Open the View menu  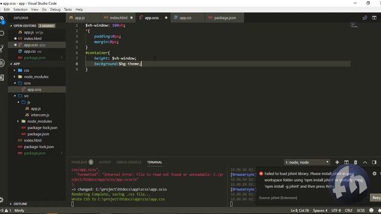pos(35,10)
